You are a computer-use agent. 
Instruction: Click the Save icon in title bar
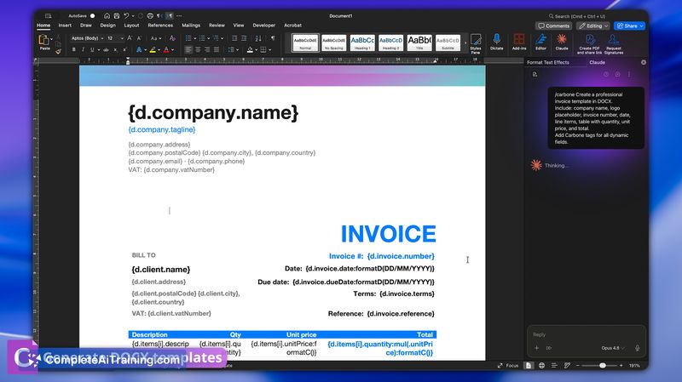point(116,15)
